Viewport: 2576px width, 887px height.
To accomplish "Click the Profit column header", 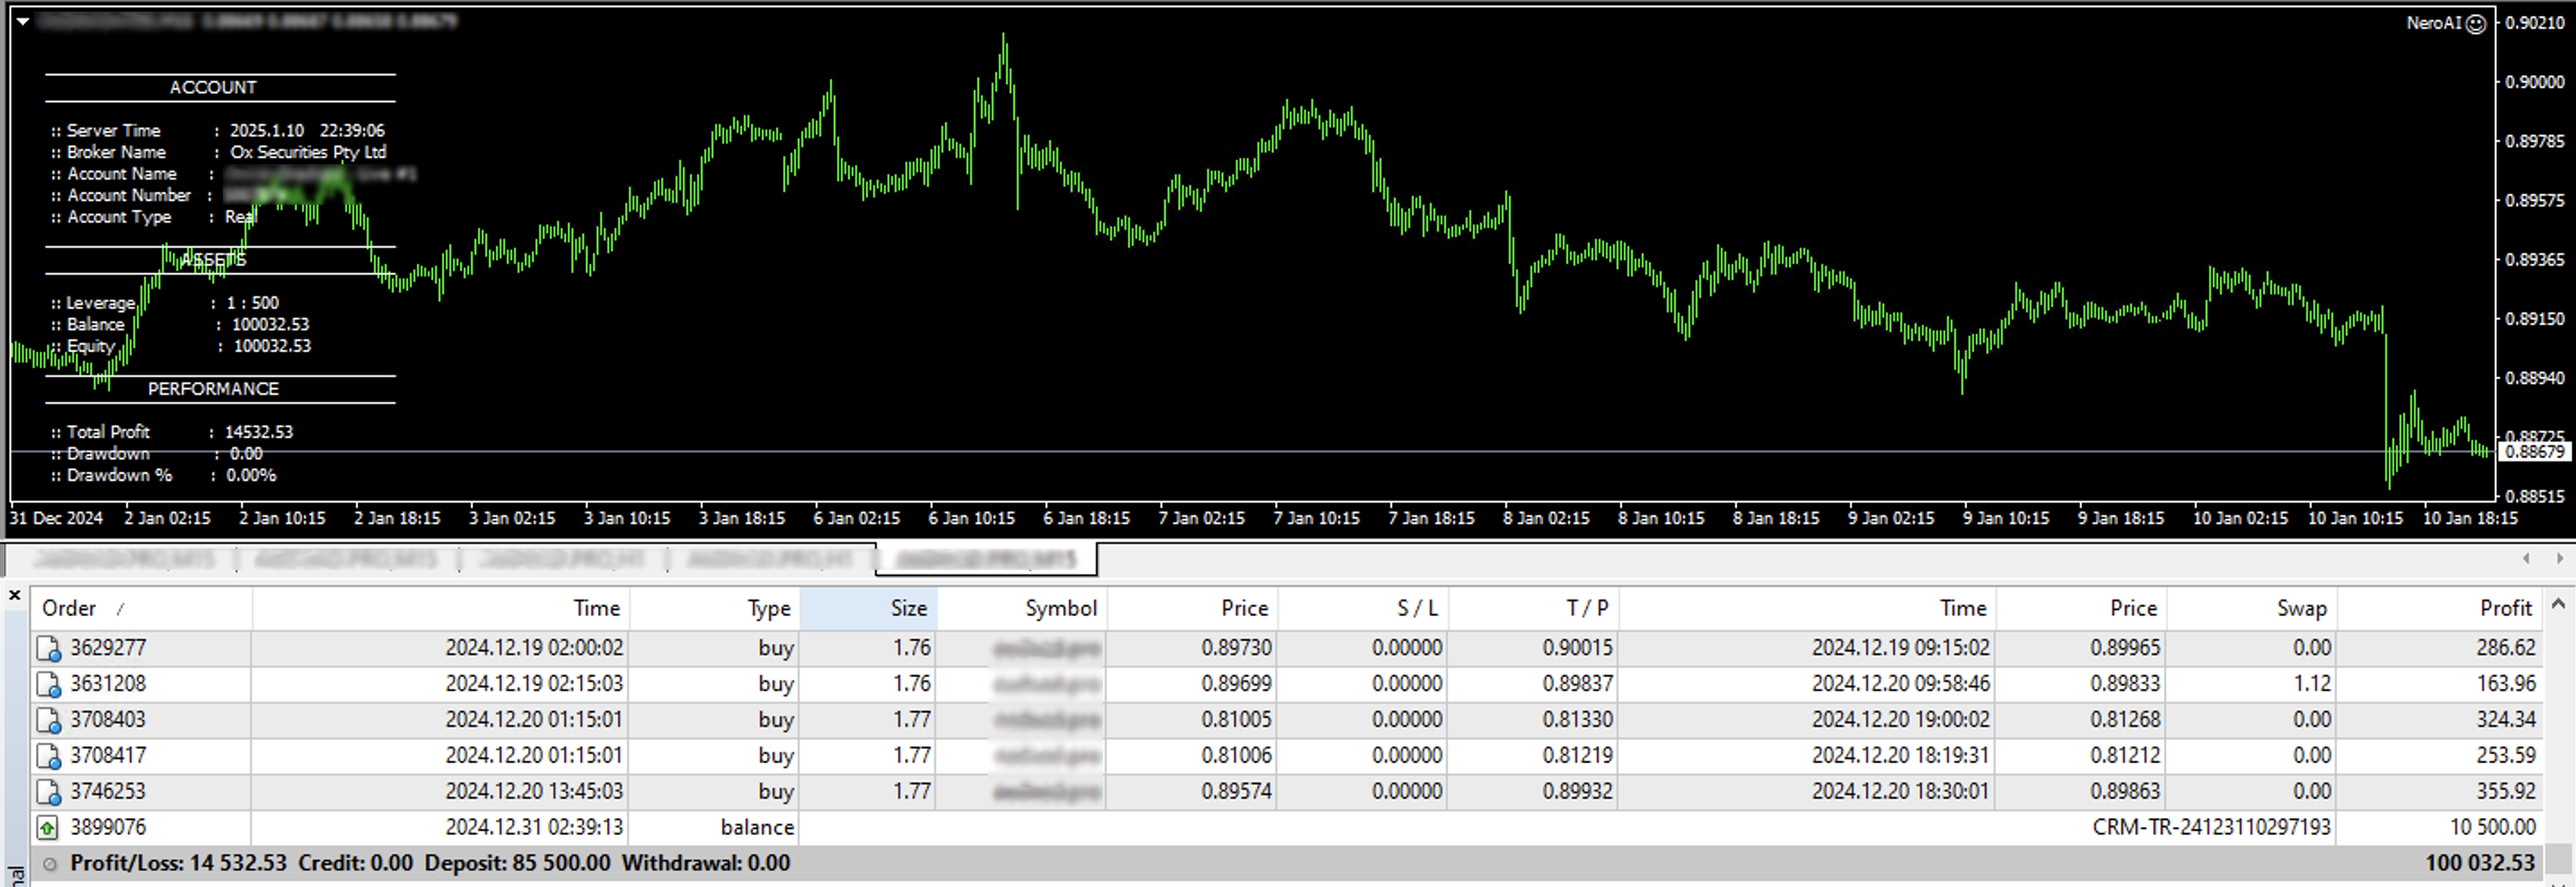I will pyautogui.click(x=2440, y=608).
